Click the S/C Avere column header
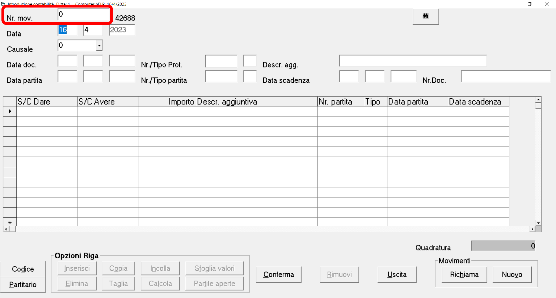556x298 pixels. tap(108, 102)
